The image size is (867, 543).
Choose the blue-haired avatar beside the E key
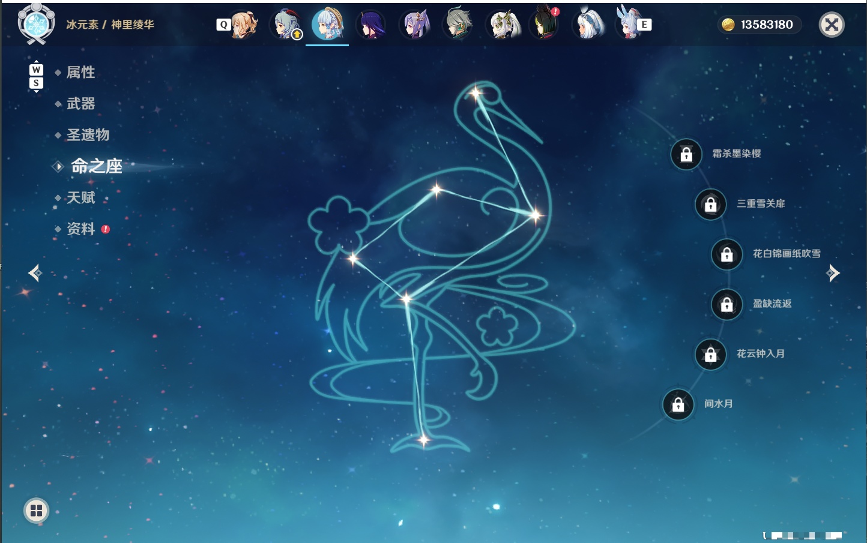click(628, 25)
